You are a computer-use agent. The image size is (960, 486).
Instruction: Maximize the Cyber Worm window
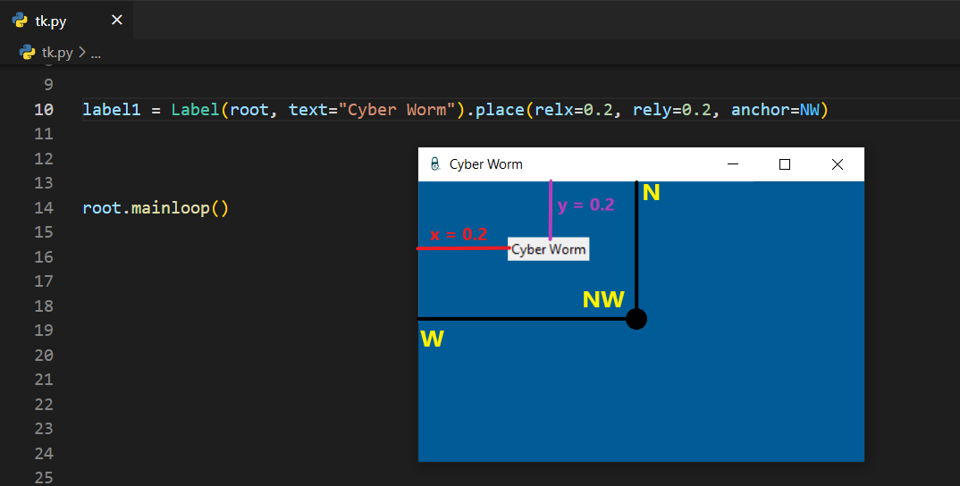tap(785, 164)
